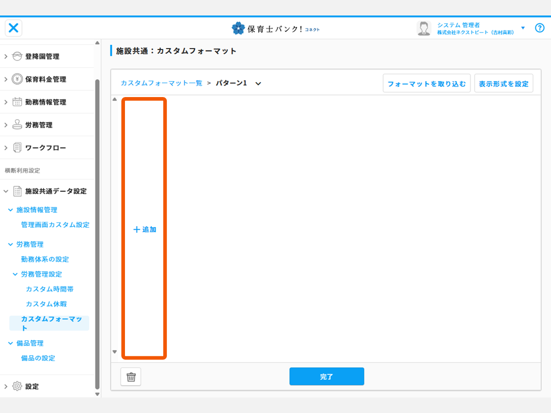Open 保育料金管理 via its yen coin icon
This screenshot has width=551, height=413.
pos(17,79)
